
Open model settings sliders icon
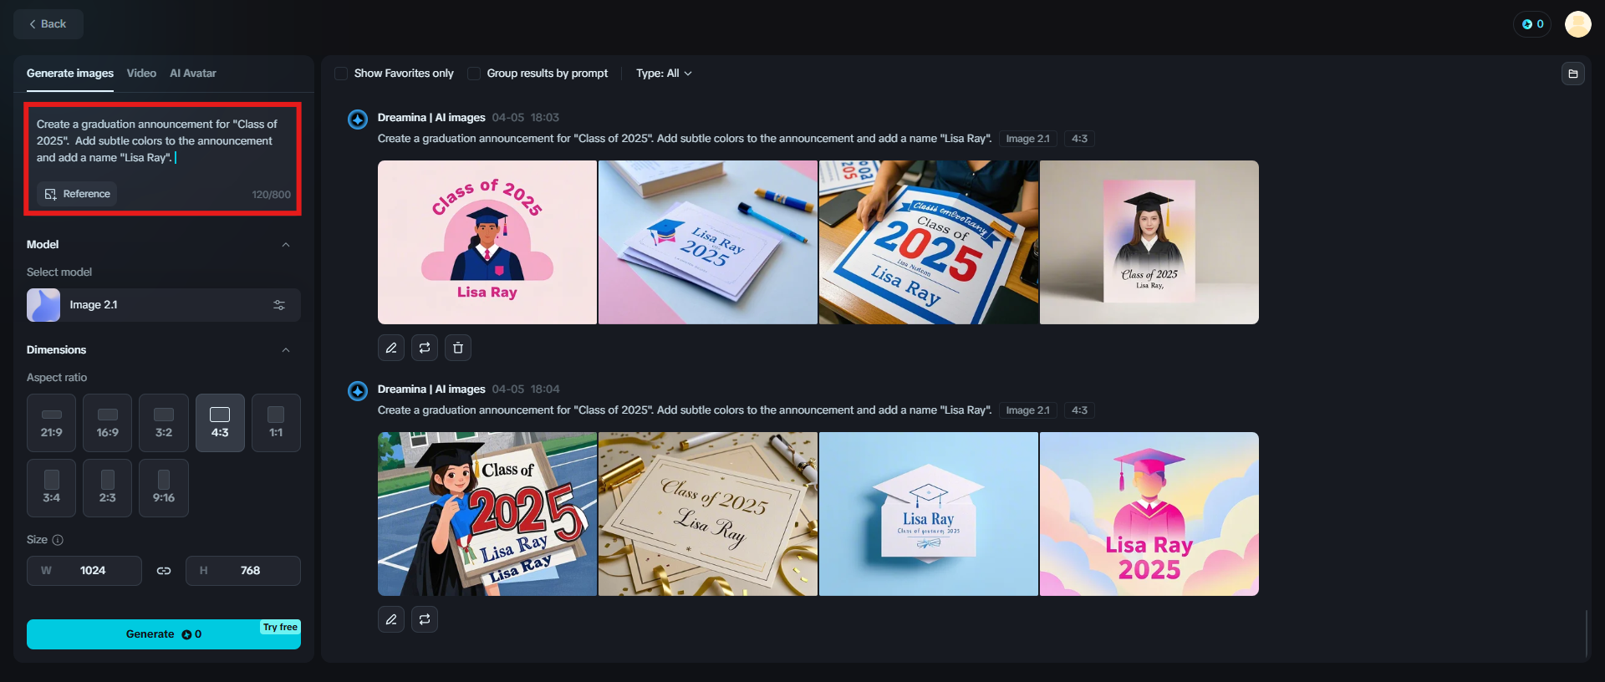[x=279, y=305]
